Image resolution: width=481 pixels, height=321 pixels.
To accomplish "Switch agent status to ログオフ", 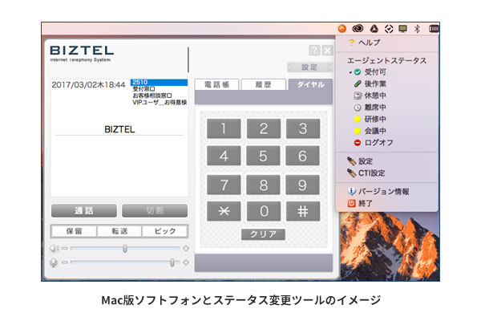I will [379, 142].
